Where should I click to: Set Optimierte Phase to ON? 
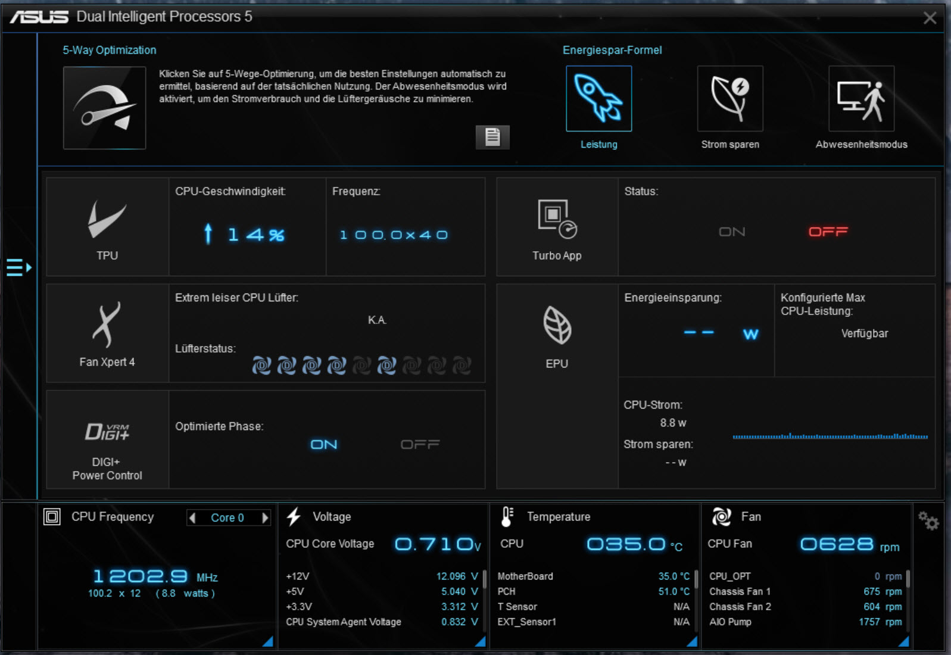[x=324, y=444]
